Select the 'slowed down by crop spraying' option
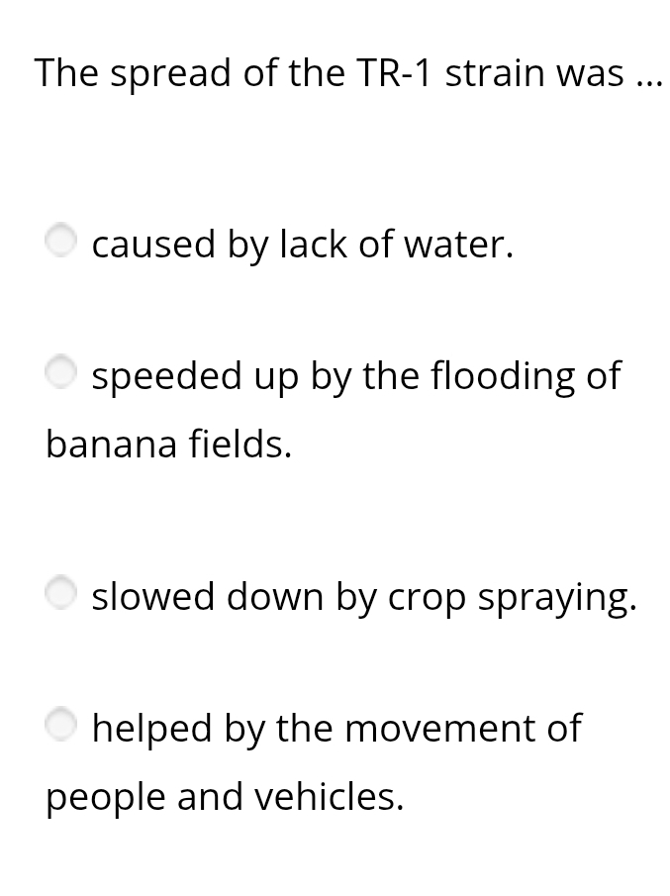Image resolution: width=670 pixels, height=896 pixels. [x=60, y=592]
